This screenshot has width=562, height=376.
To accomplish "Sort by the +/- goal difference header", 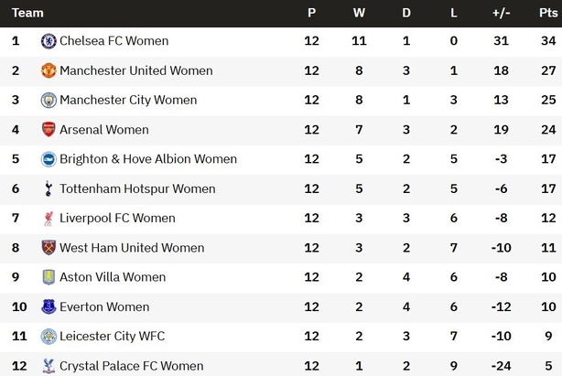I will [501, 13].
